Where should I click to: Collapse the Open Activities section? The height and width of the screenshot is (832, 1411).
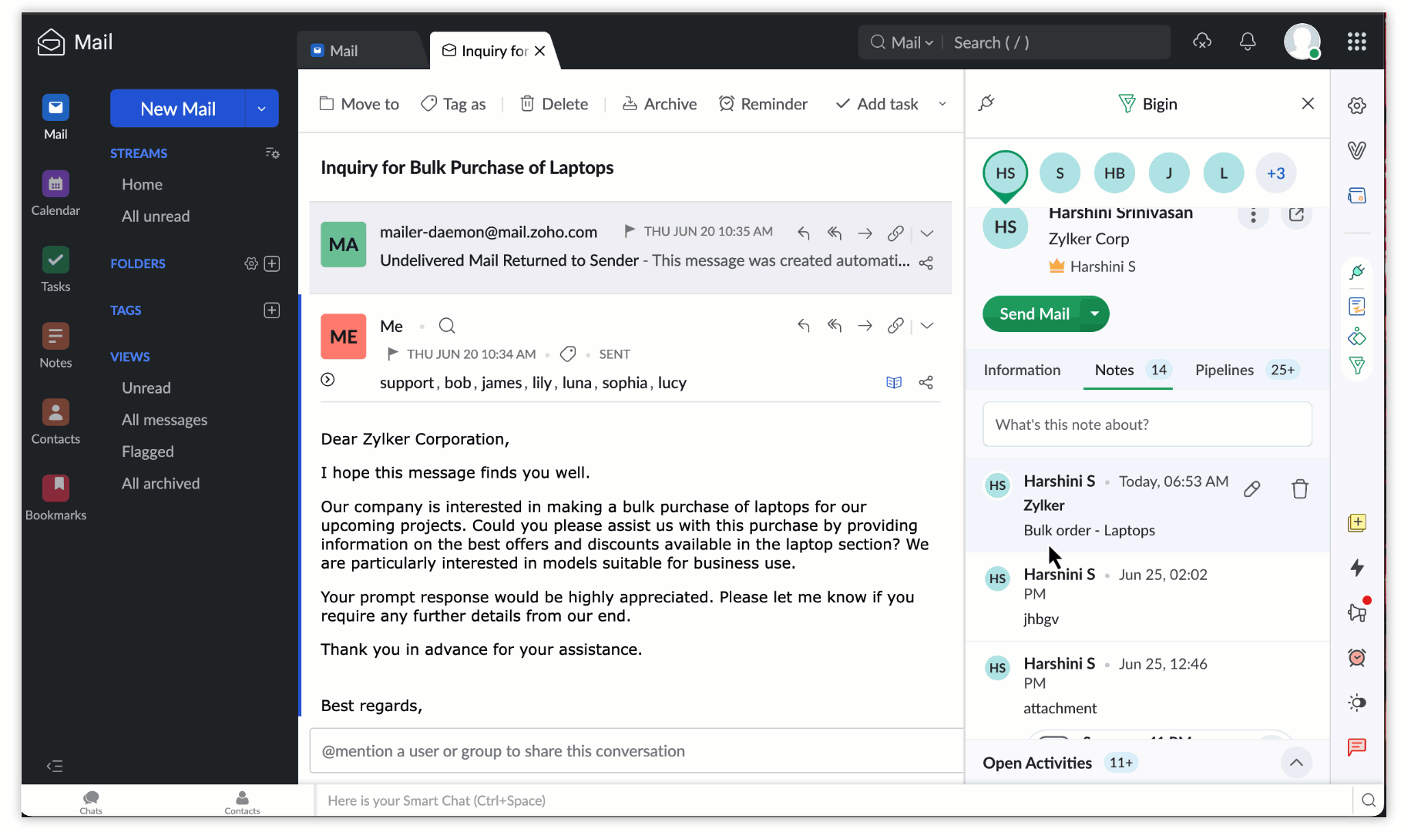(1296, 763)
